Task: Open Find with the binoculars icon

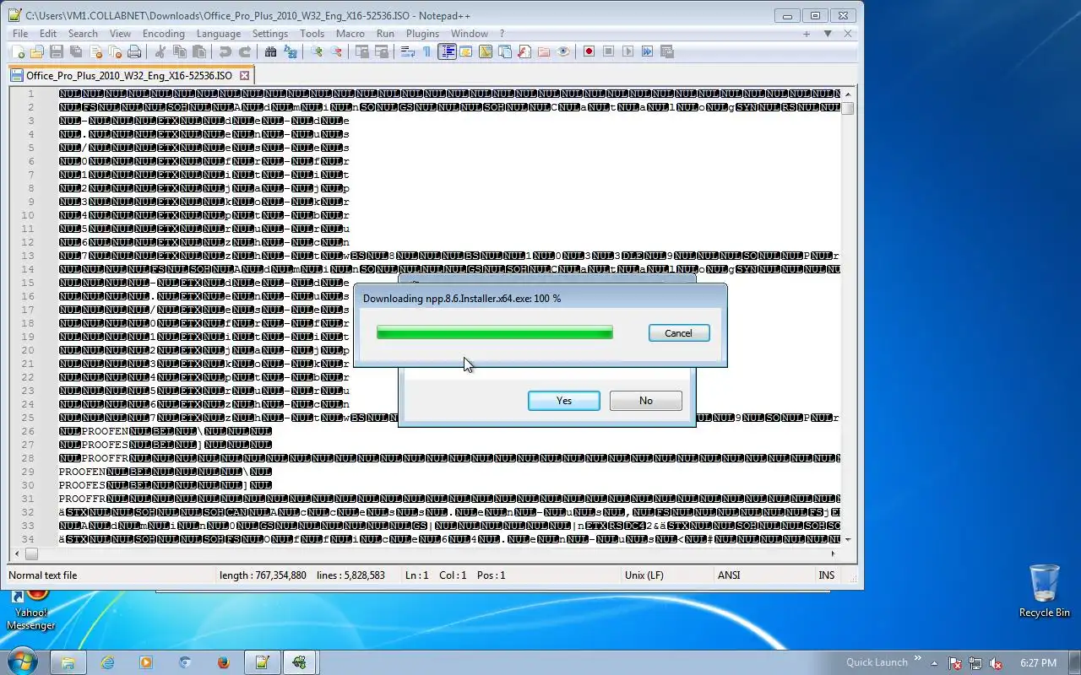Action: pos(271,51)
